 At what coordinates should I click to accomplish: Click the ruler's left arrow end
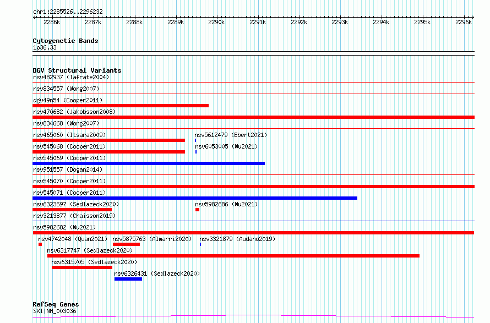point(34,18)
